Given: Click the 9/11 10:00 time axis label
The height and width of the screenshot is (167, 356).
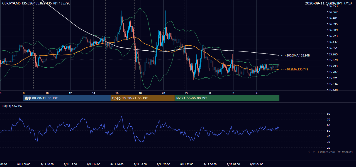Looking at the screenshot, I should [x=47, y=164].
